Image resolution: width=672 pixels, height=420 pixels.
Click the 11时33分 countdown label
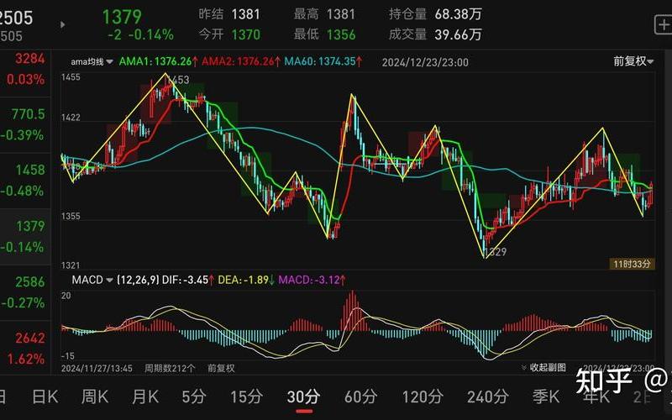coord(632,264)
